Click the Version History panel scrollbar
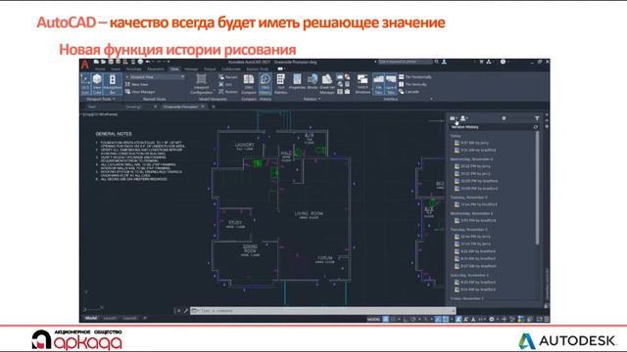Viewport: 627px width, 352px height. pyautogui.click(x=537, y=188)
